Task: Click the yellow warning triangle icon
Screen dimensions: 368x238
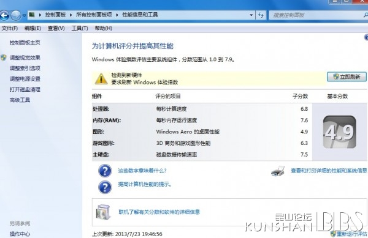Action: (101, 79)
